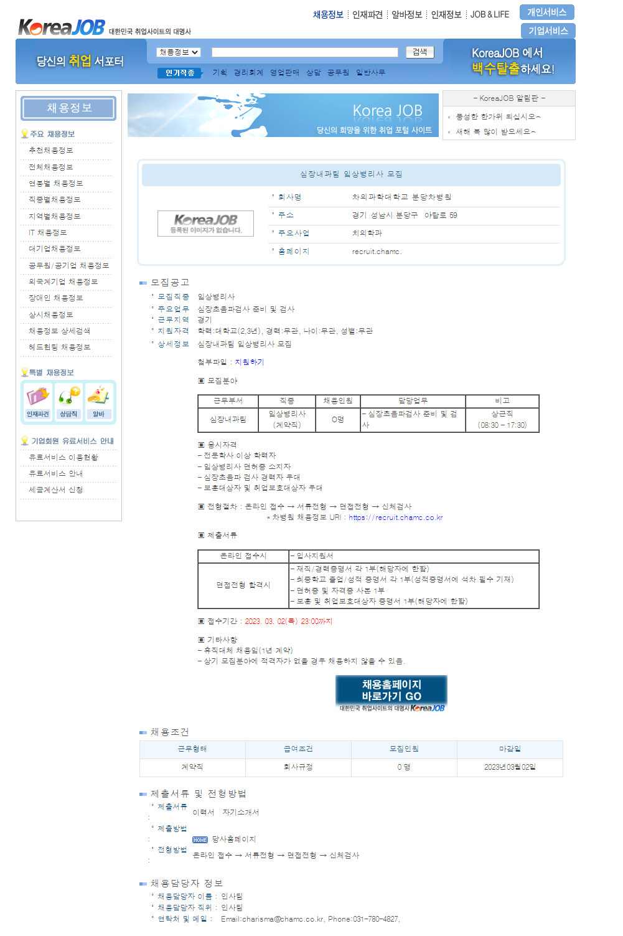Focus the search text field
623x936 pixels.
pos(305,52)
